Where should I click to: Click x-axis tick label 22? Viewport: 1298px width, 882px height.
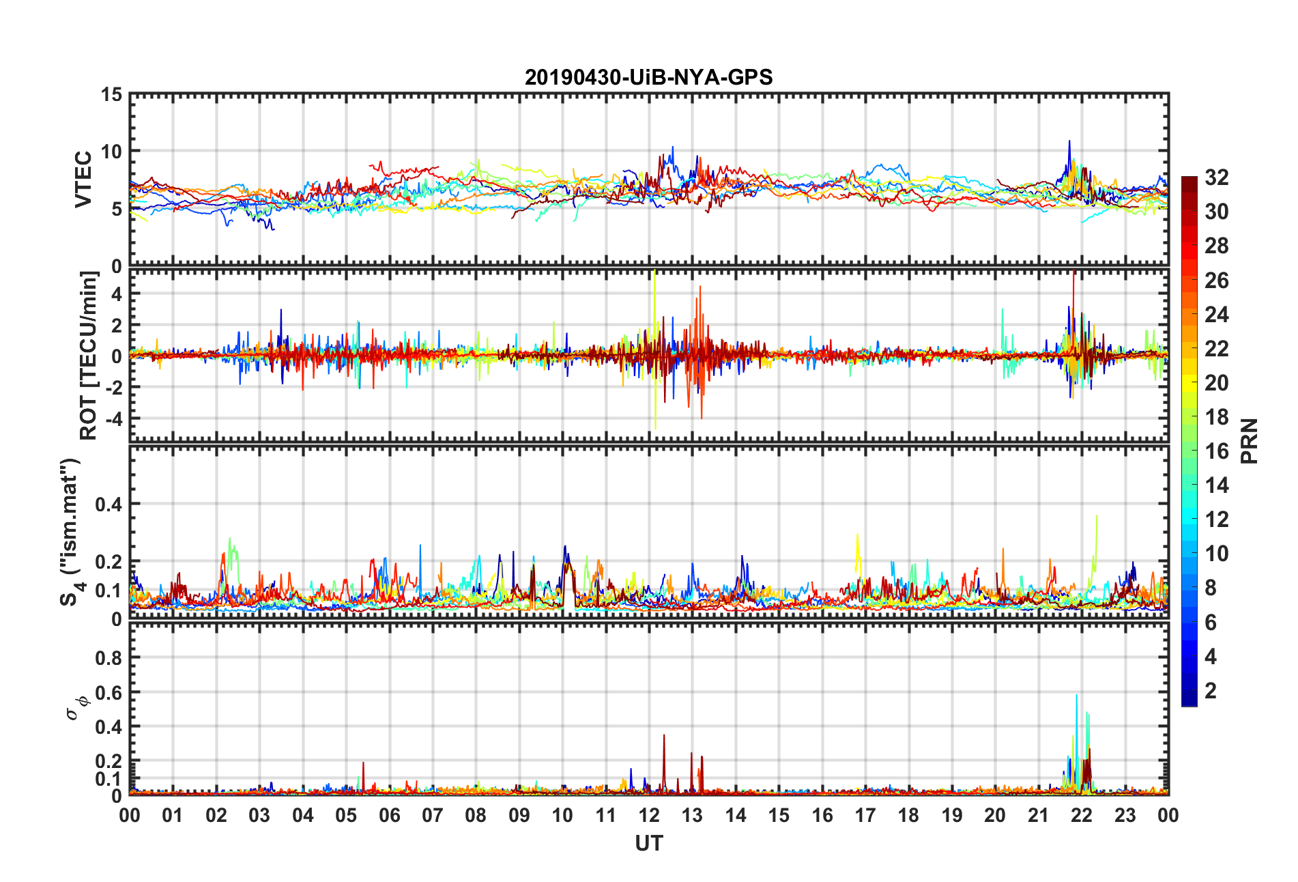click(x=1081, y=815)
